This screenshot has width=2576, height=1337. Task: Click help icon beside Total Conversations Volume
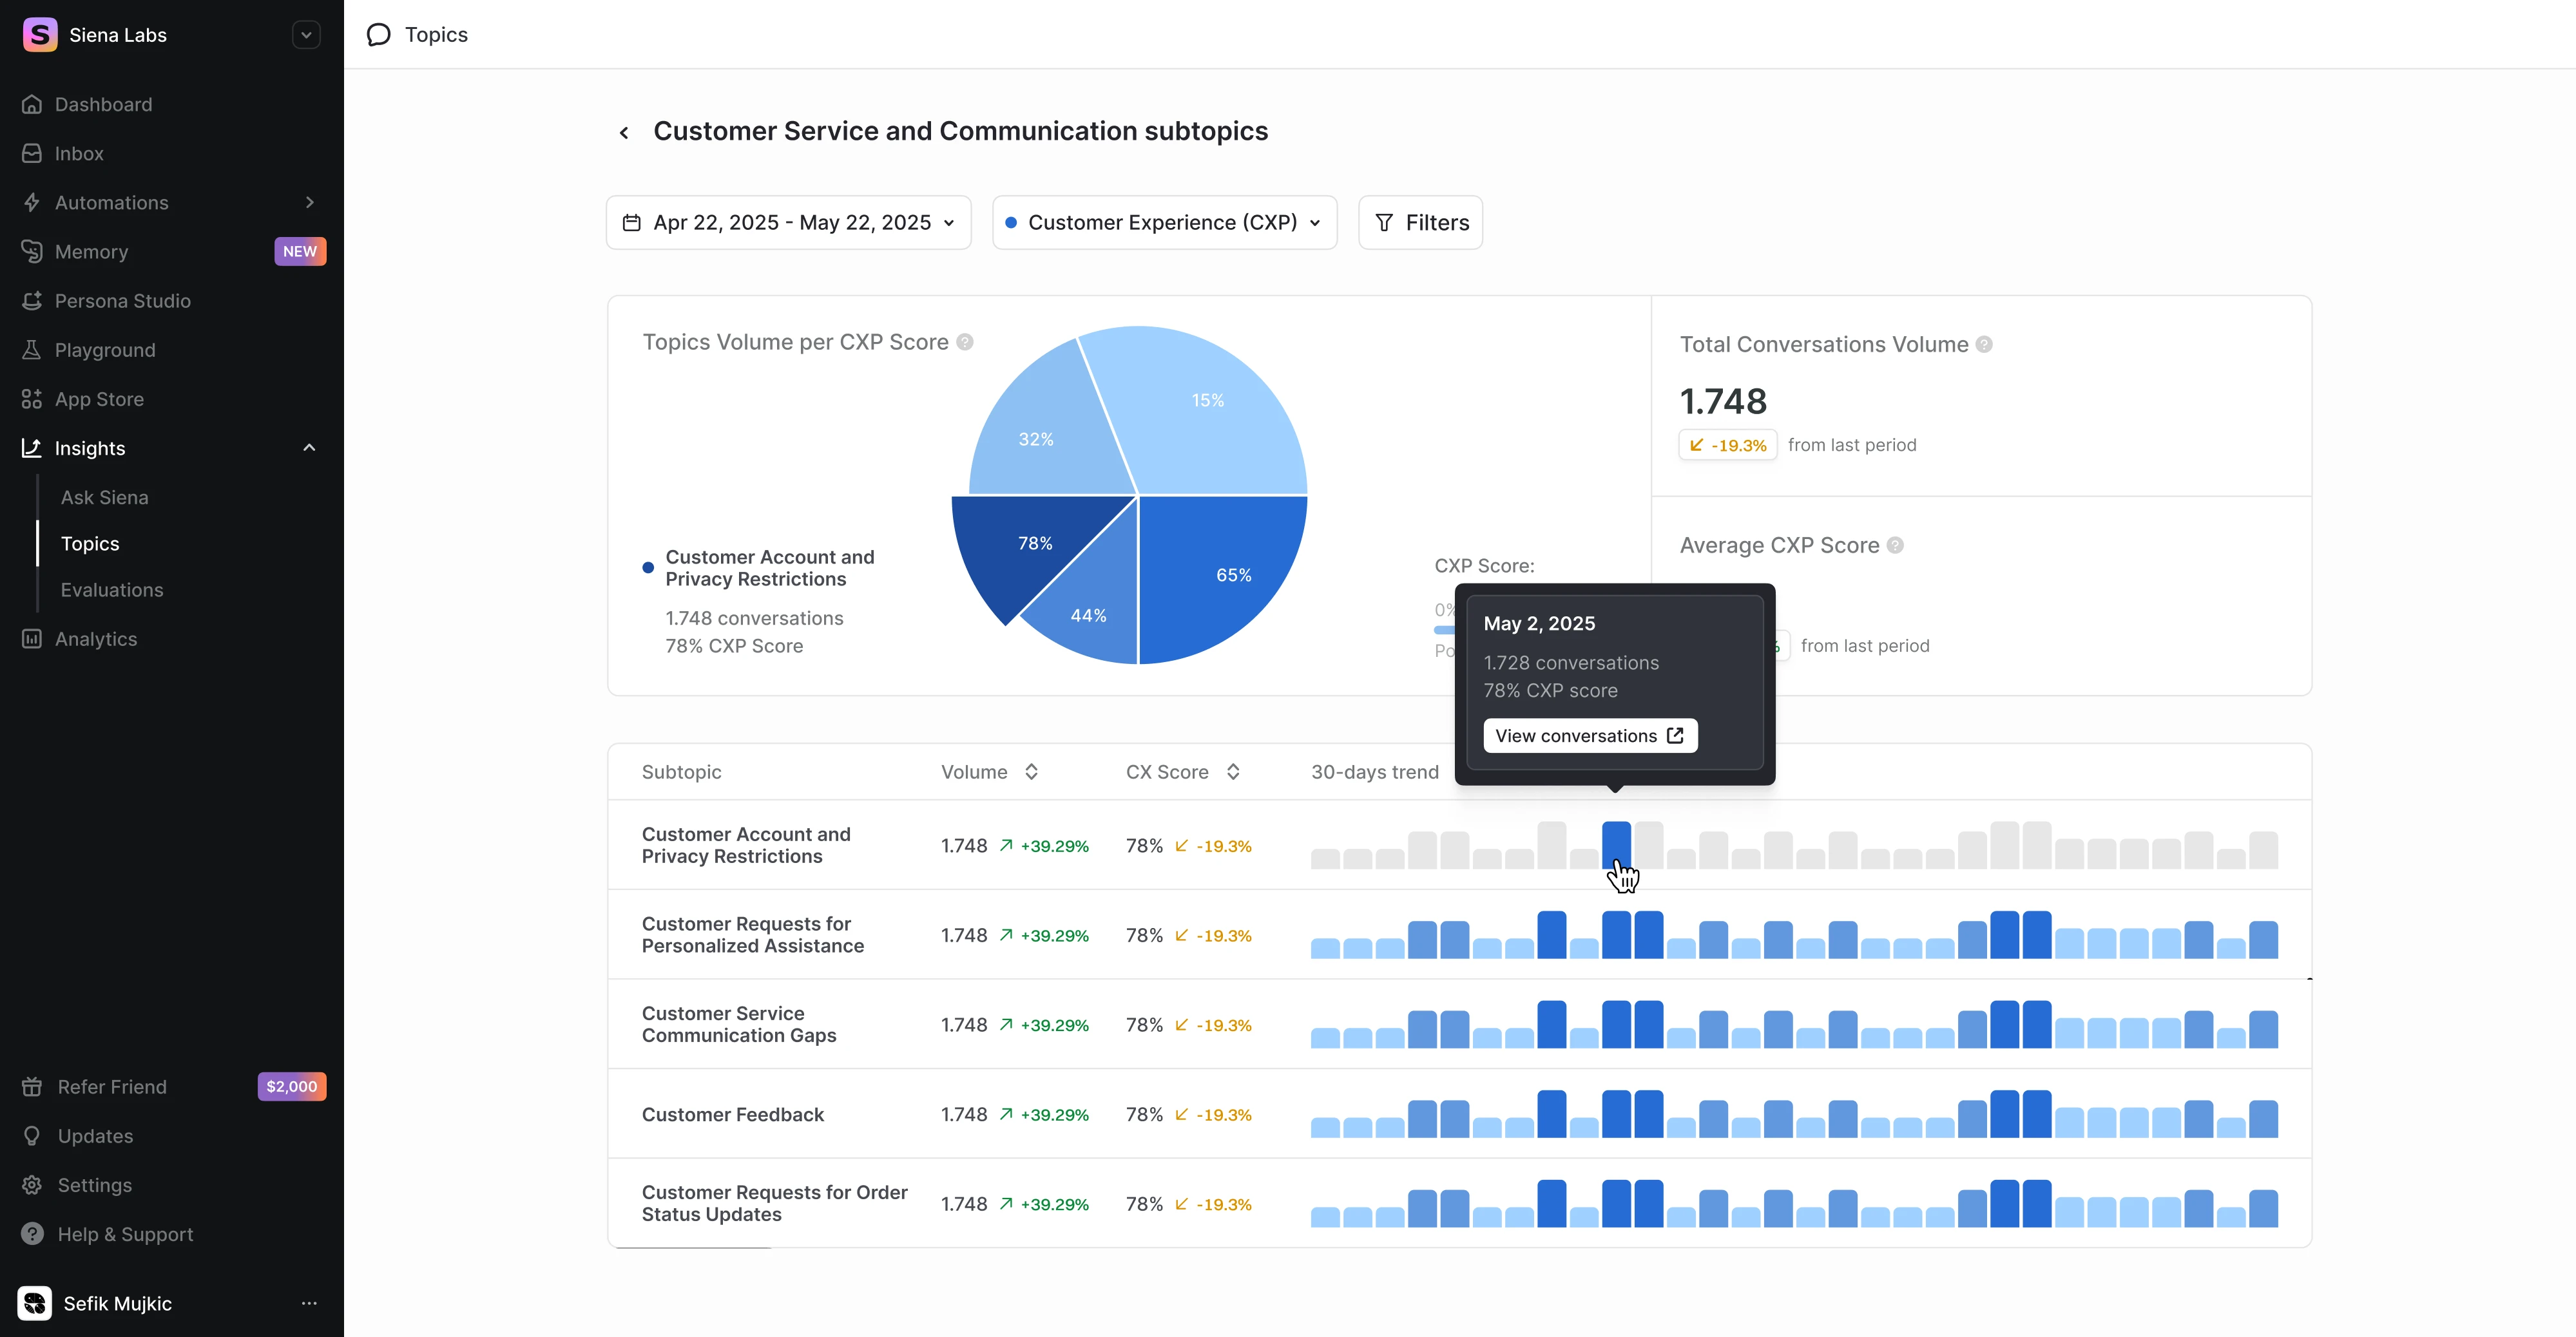tap(1984, 345)
